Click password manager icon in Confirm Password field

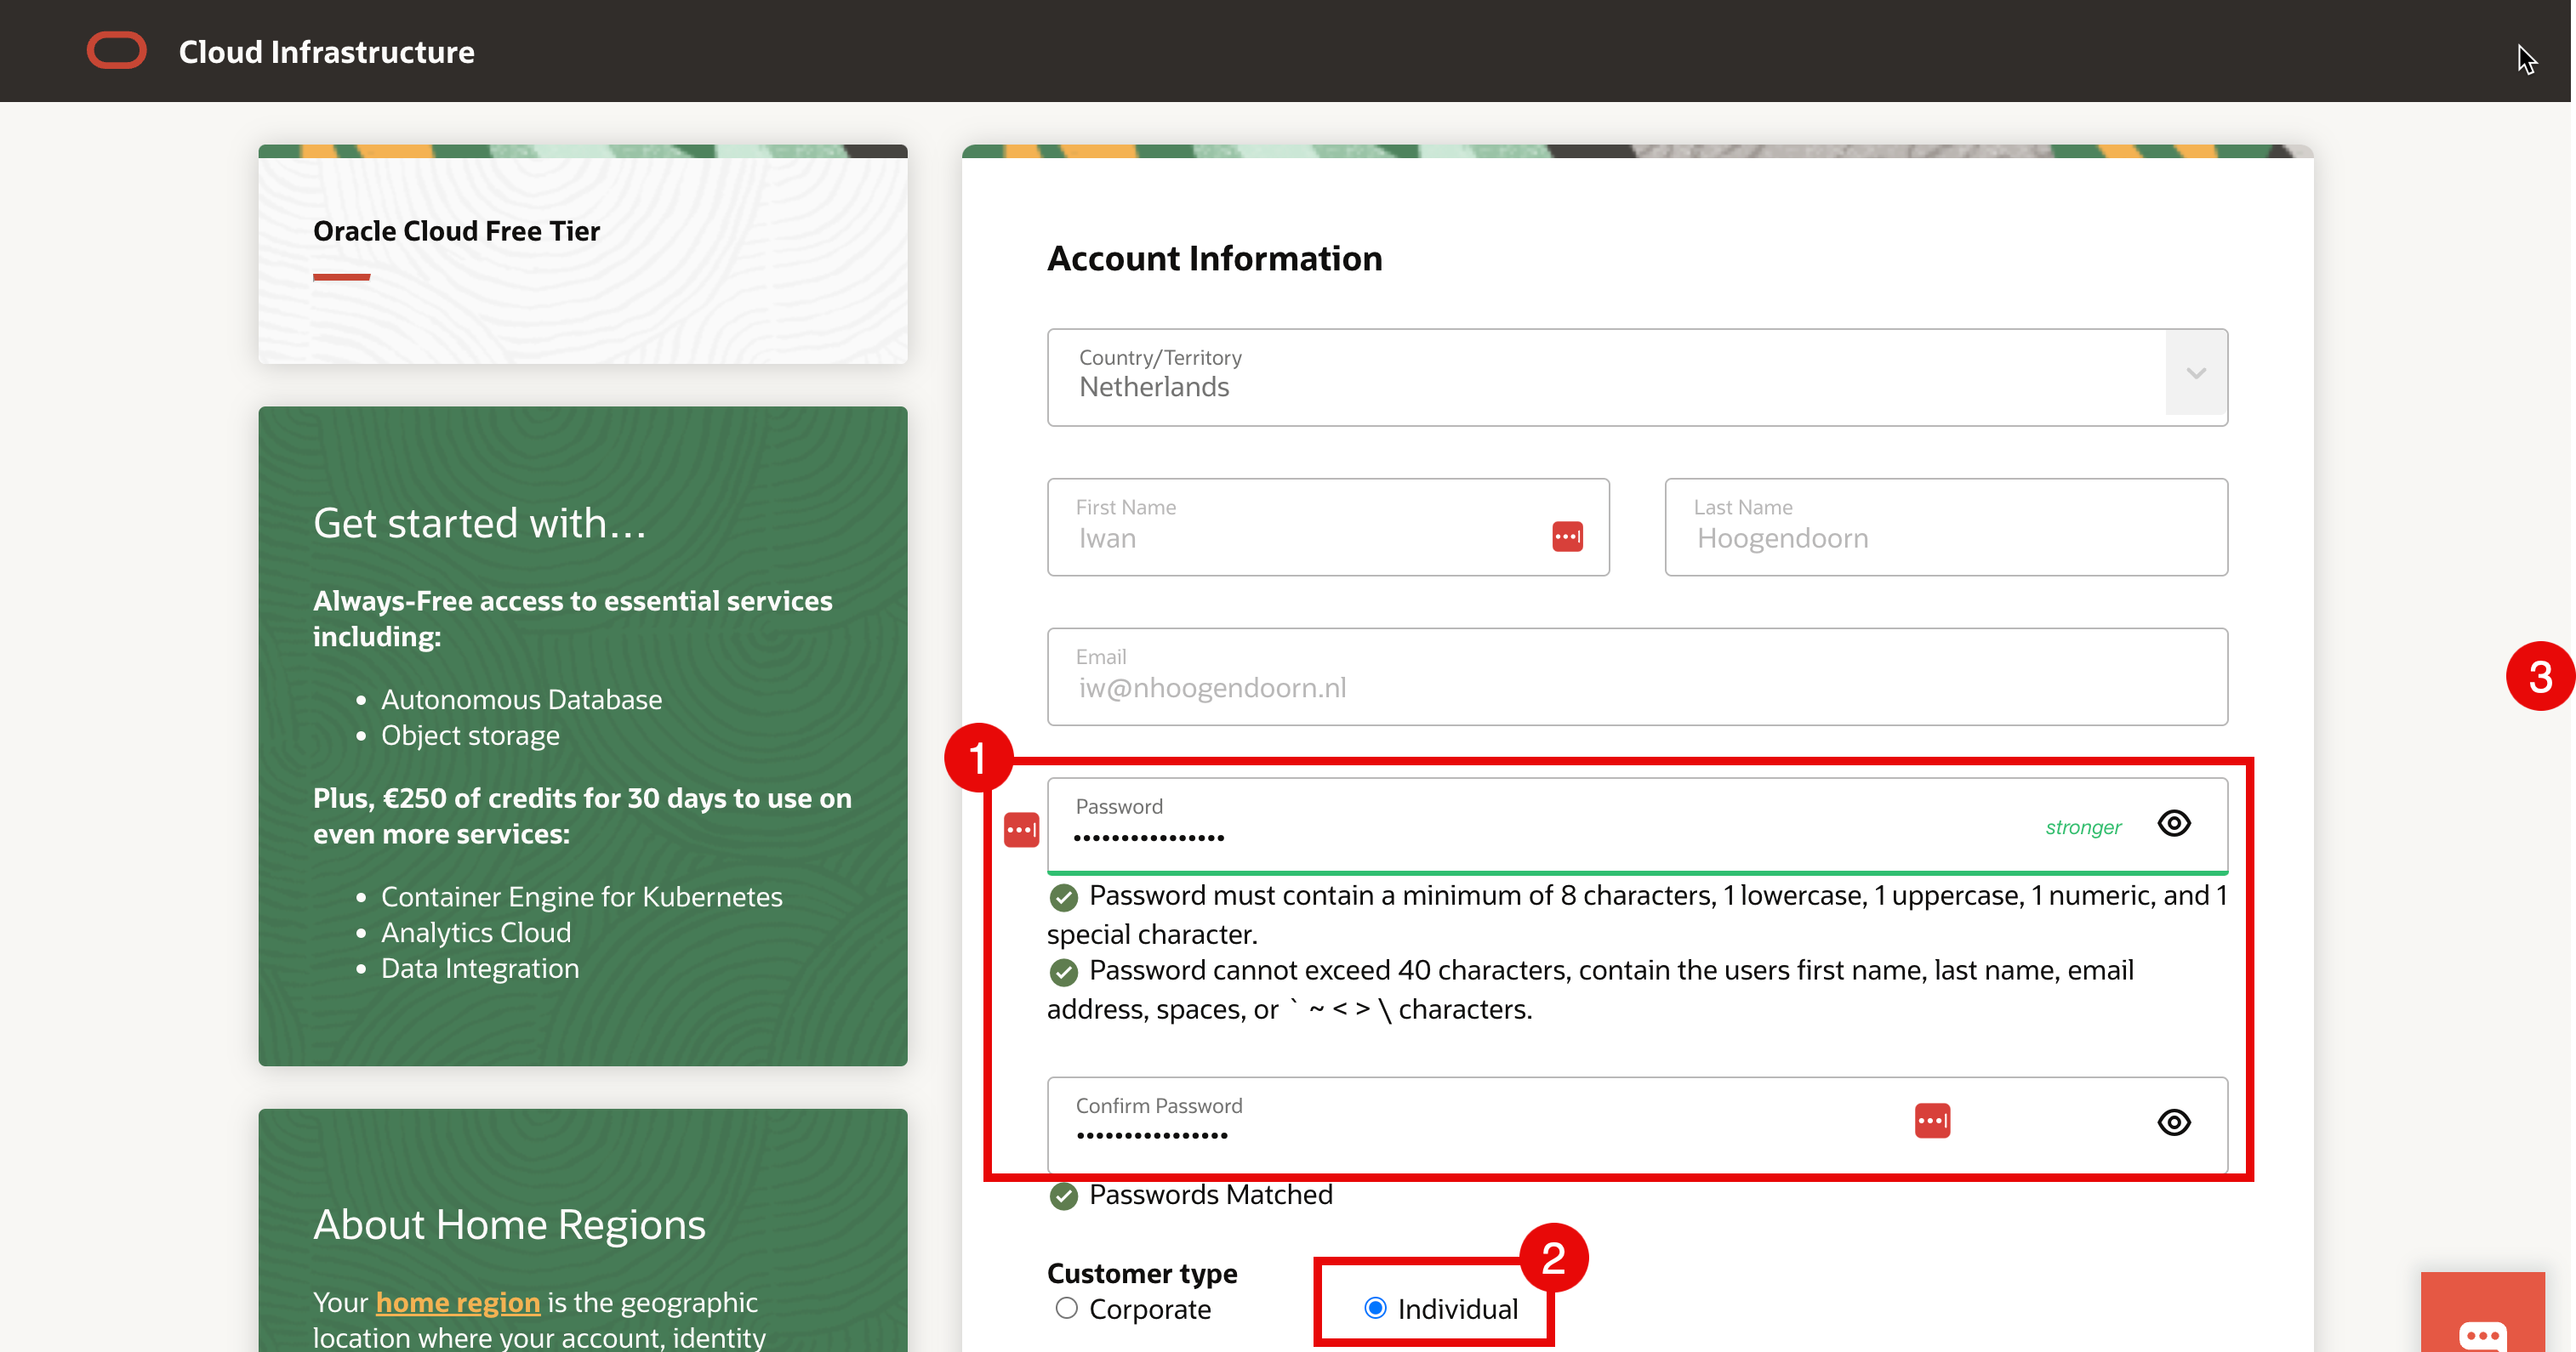point(1931,1120)
